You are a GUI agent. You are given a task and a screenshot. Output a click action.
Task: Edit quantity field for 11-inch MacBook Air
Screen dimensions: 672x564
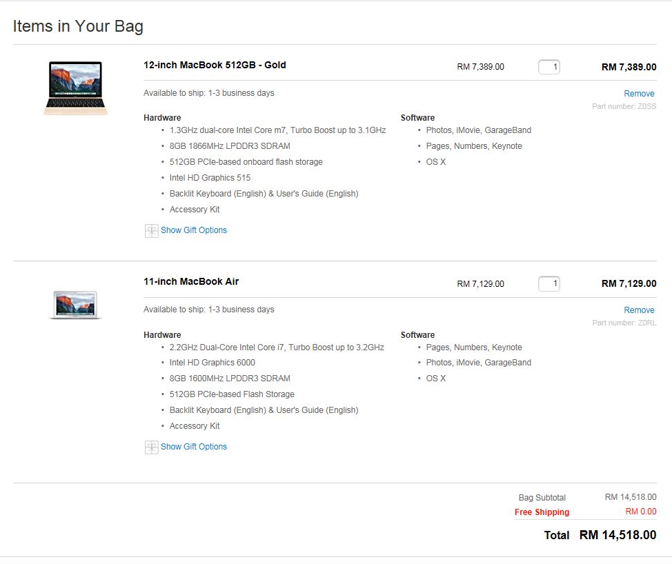coord(549,283)
